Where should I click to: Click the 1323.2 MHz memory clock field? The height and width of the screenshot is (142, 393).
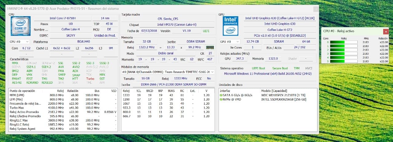click(146, 47)
